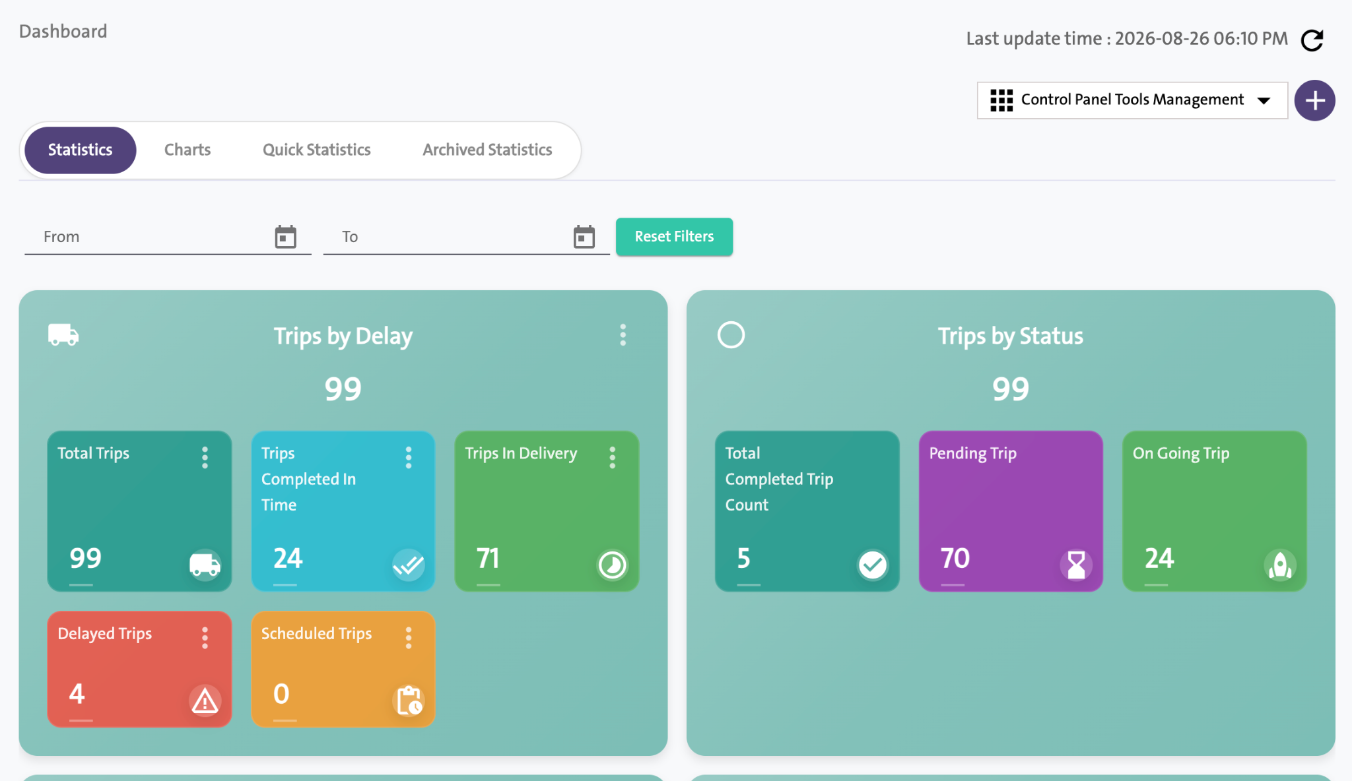Open the Delayed Trips card kebab menu

205,637
